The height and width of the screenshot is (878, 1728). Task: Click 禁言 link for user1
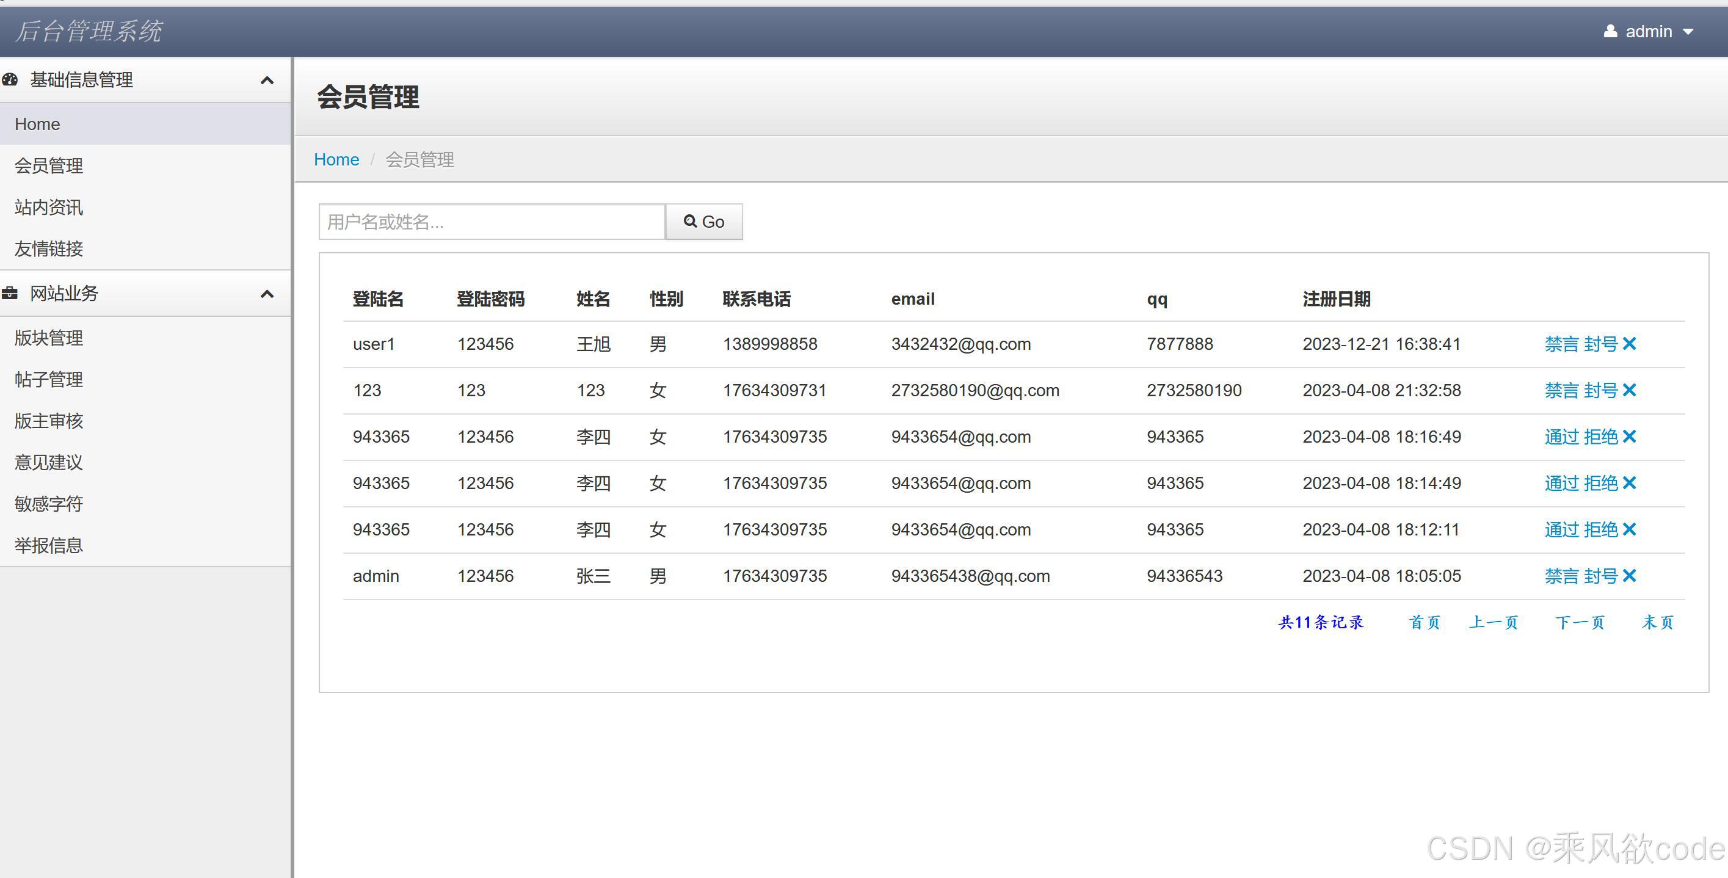(1562, 344)
